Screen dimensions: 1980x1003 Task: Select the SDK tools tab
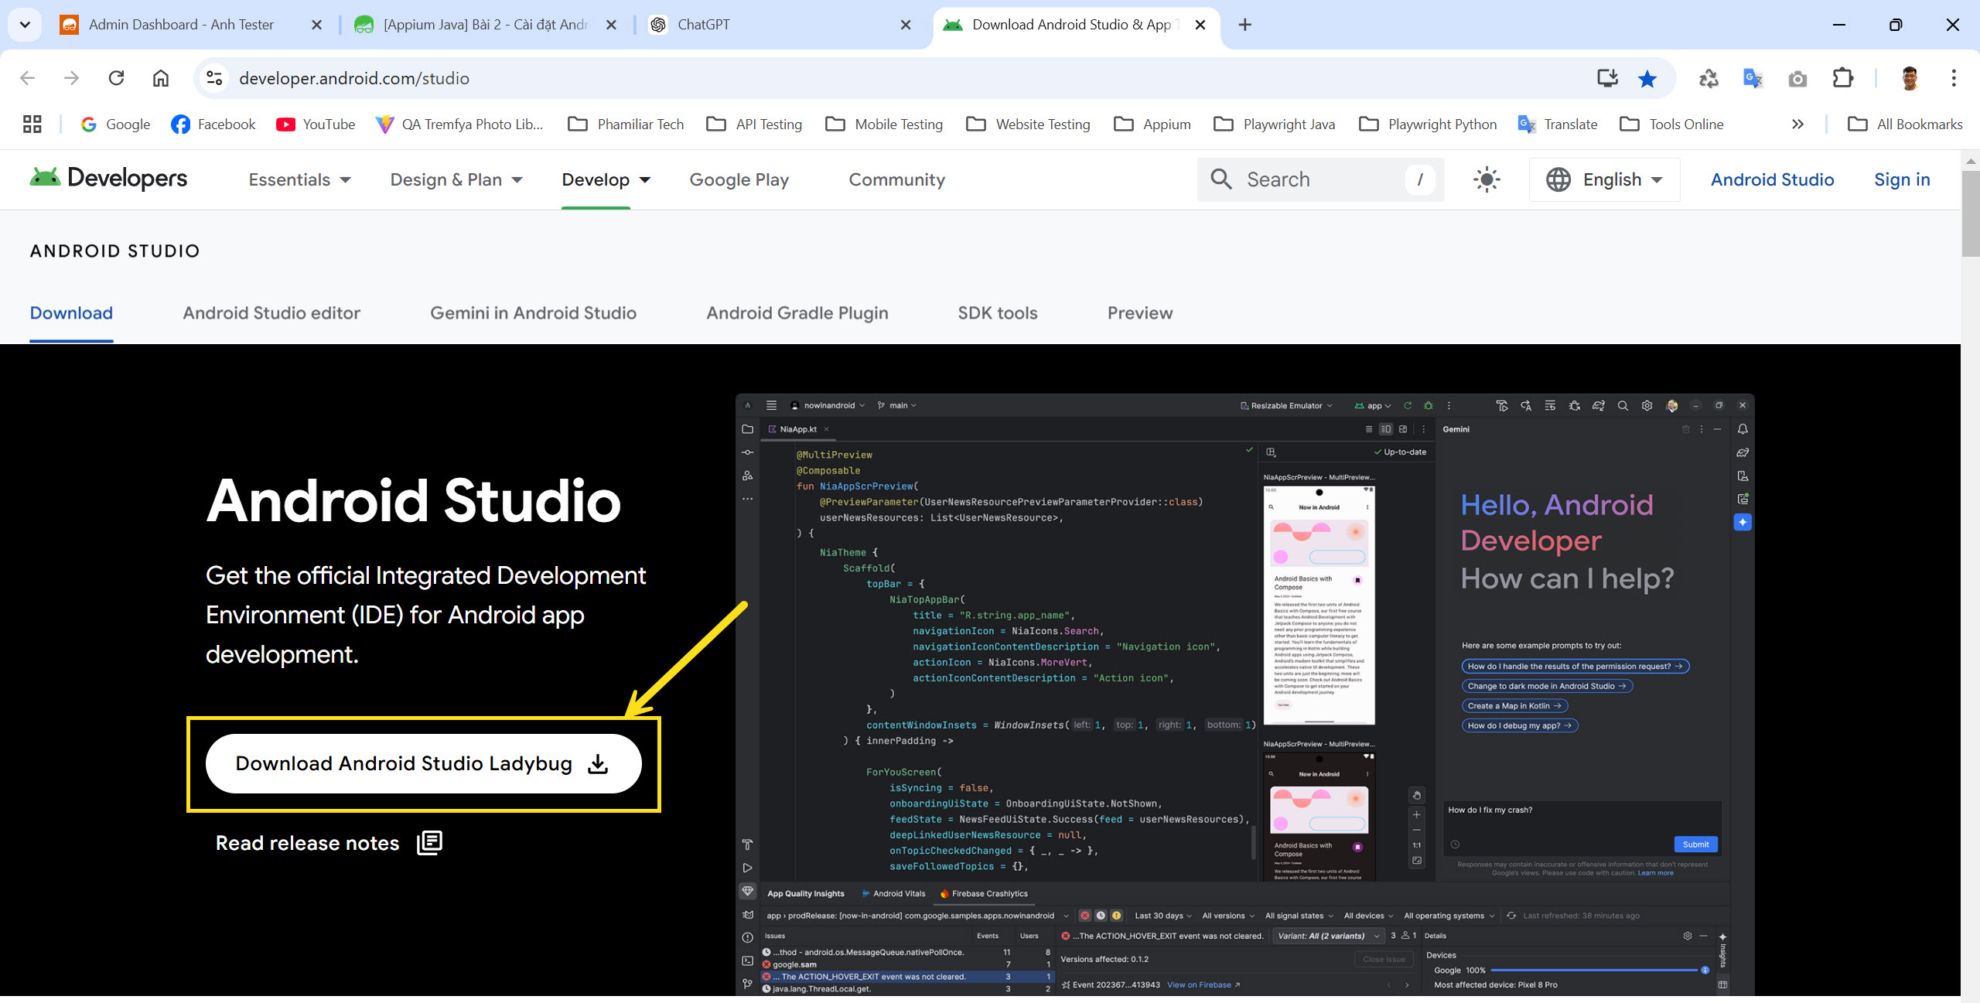pyautogui.click(x=998, y=312)
